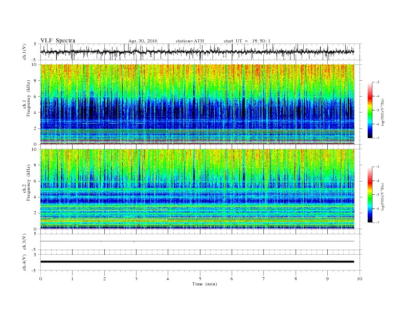Click time axis tick label '0'
The width and height of the screenshot is (405, 313).
[x=40, y=279]
